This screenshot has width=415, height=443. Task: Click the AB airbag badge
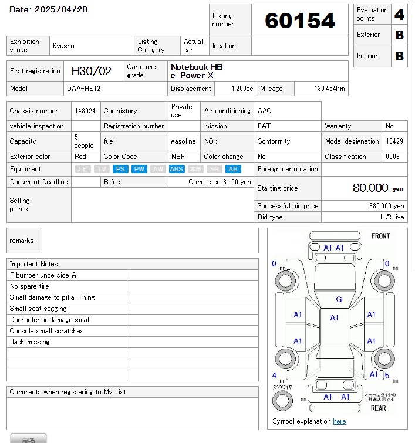(x=233, y=169)
